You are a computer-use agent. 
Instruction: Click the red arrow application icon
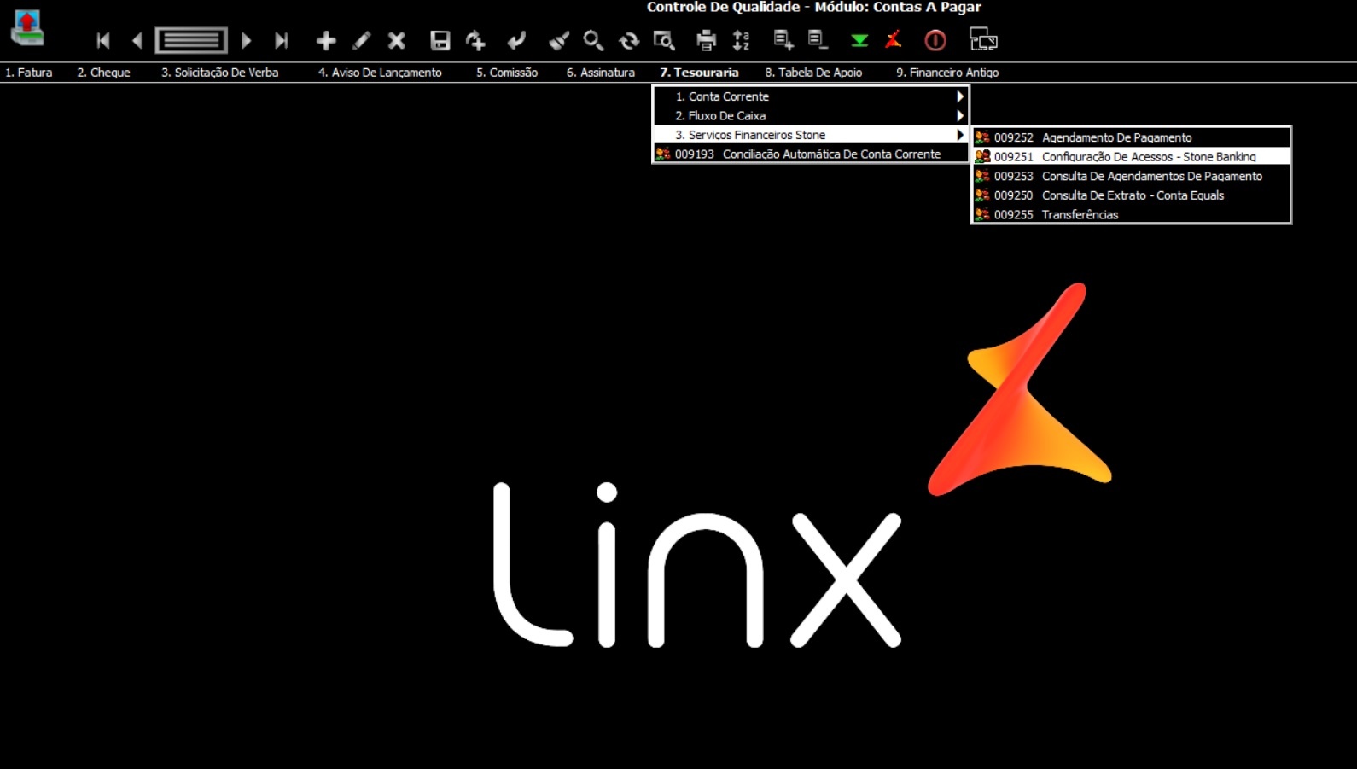pyautogui.click(x=27, y=27)
